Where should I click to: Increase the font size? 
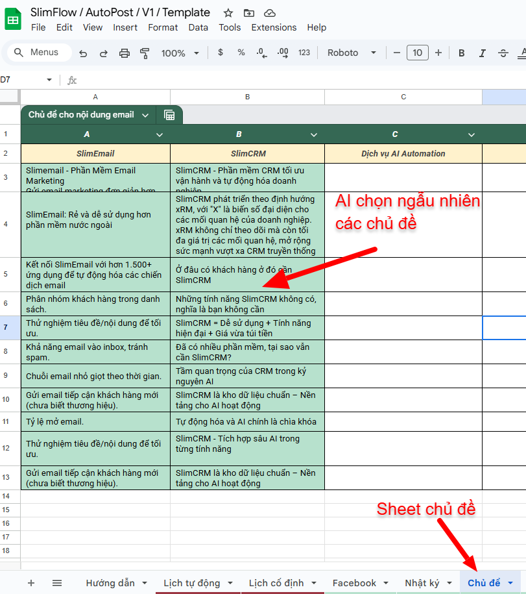438,53
